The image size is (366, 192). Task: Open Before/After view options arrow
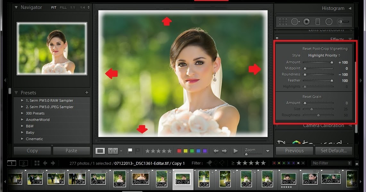point(121,151)
